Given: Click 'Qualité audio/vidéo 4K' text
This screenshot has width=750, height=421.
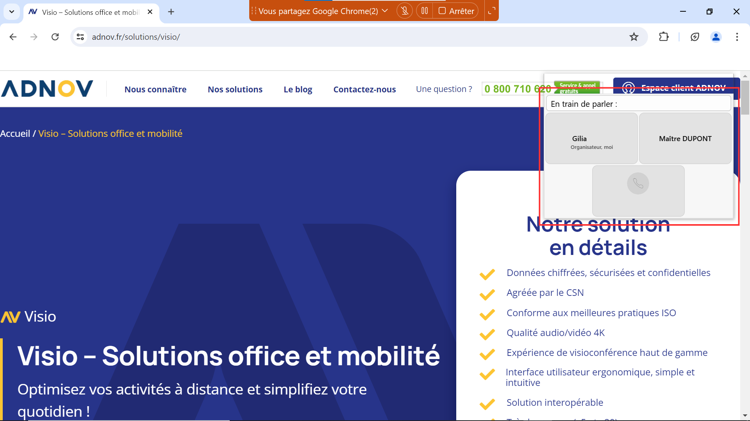Looking at the screenshot, I should [555, 333].
